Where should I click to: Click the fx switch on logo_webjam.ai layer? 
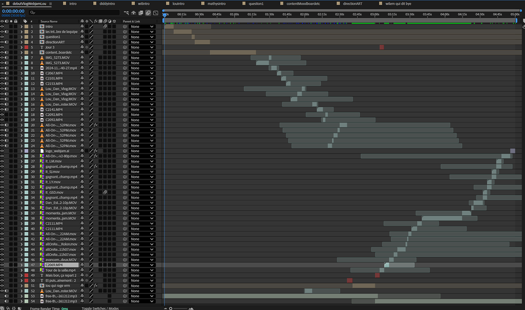[96, 151]
